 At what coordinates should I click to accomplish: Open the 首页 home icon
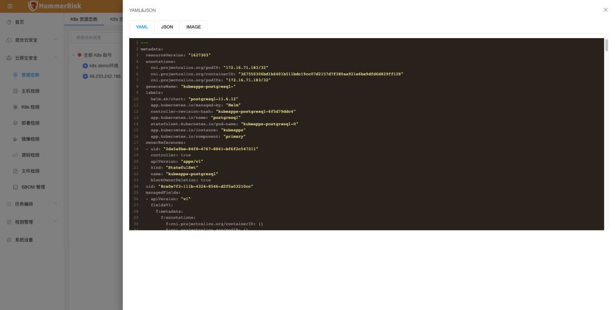coord(9,22)
